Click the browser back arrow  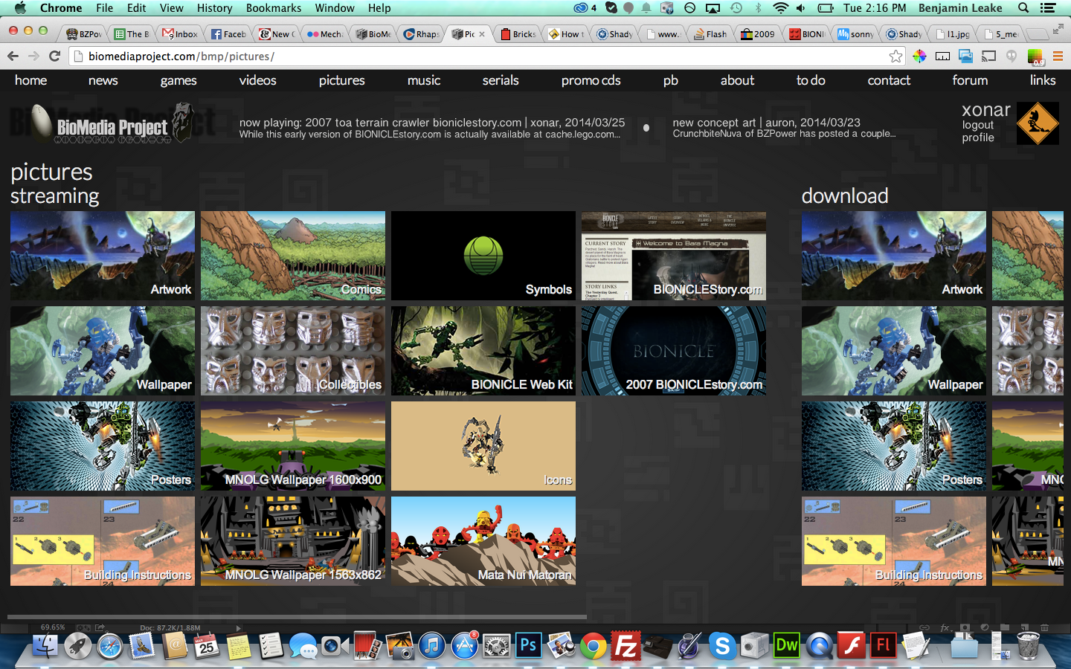point(13,56)
